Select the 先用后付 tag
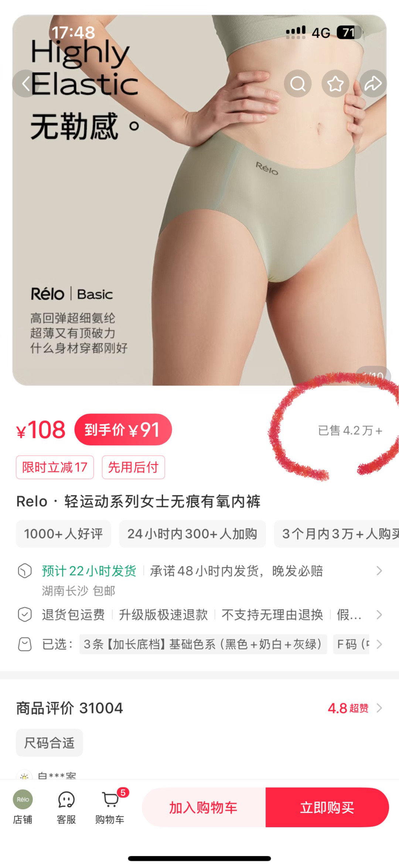 (133, 467)
